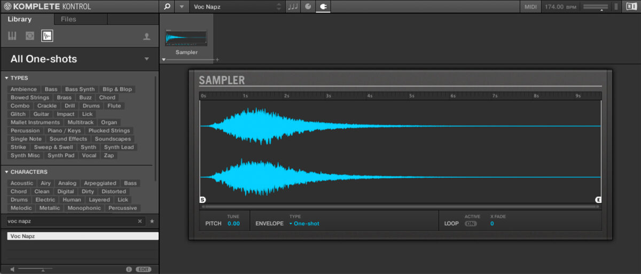641x274 pixels.
Task: Open the envelope TYPE One-shot dropdown
Action: (304, 224)
